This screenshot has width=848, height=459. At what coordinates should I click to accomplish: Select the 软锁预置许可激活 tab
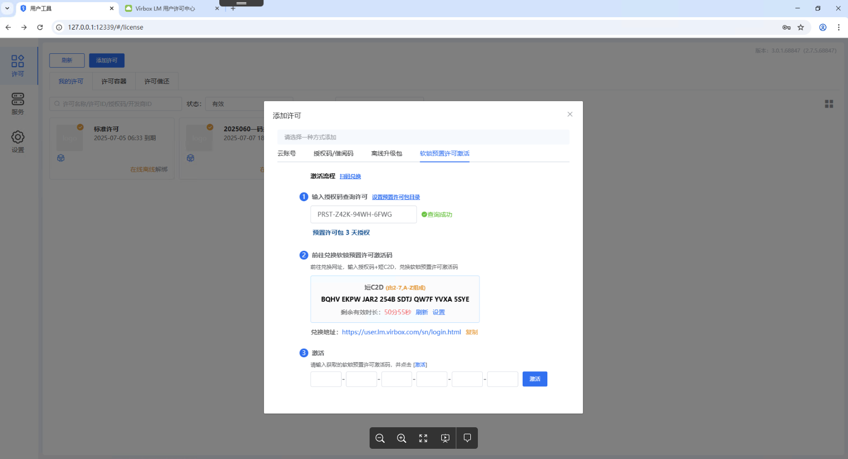pyautogui.click(x=444, y=153)
